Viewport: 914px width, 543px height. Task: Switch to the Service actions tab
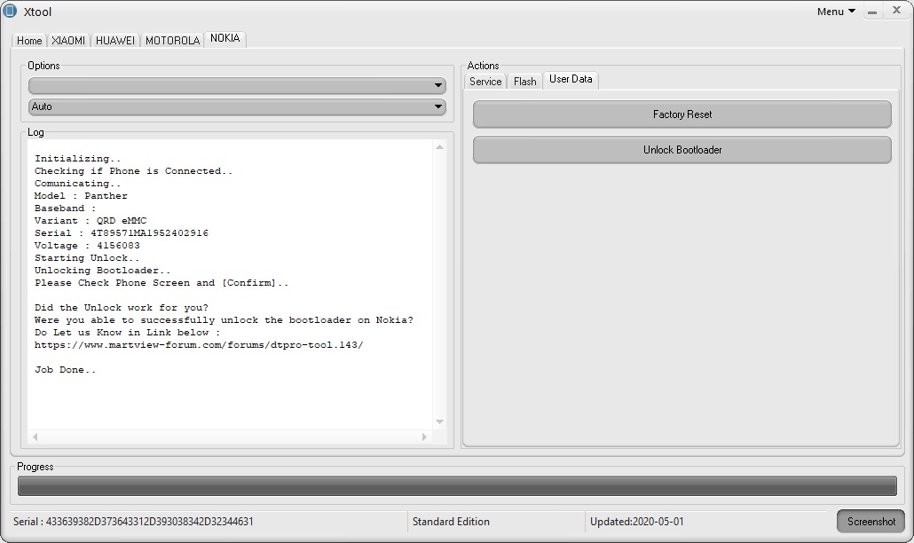485,82
